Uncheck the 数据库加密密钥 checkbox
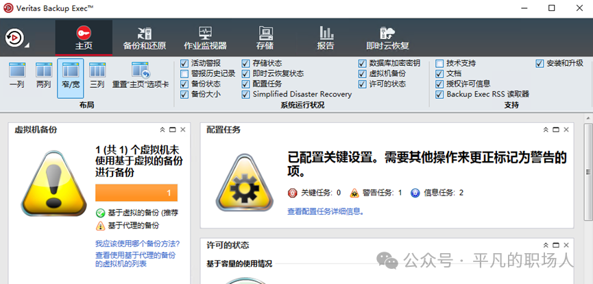This screenshot has width=593, height=284. click(363, 63)
